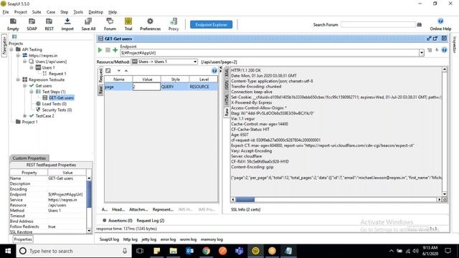This screenshot has height=258, width=459.
Task: Collapse the Get users test case node
Action: (24, 86)
